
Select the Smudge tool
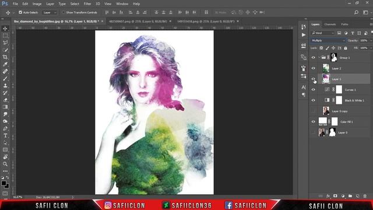click(x=5, y=114)
